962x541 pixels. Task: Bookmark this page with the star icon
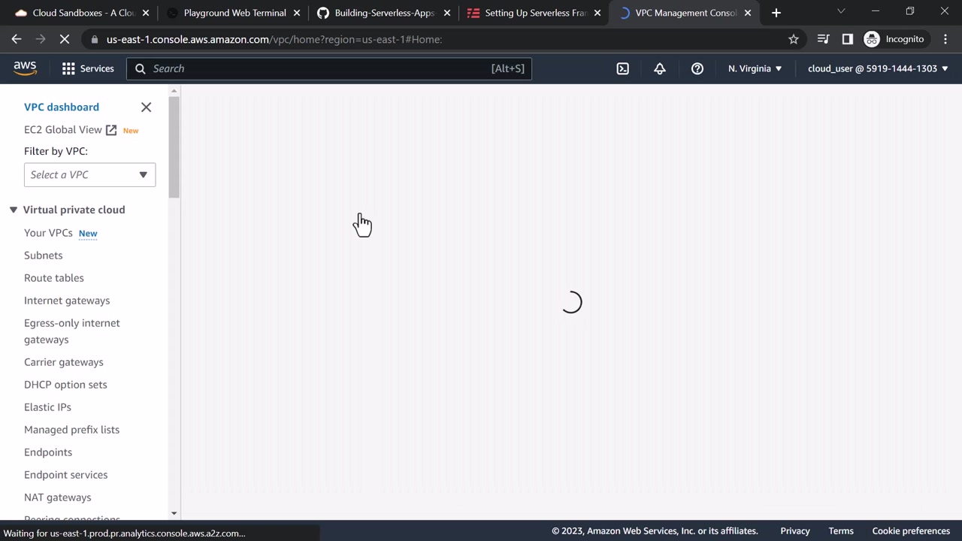[794, 39]
